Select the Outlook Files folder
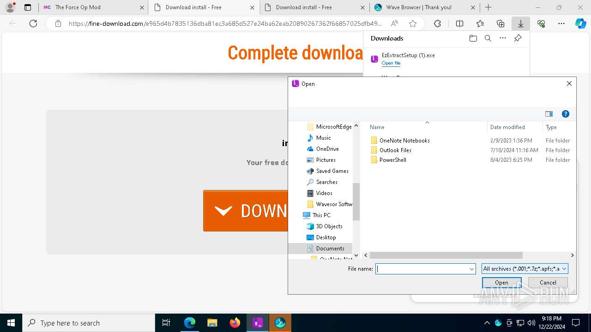The image size is (591, 332). (395, 150)
